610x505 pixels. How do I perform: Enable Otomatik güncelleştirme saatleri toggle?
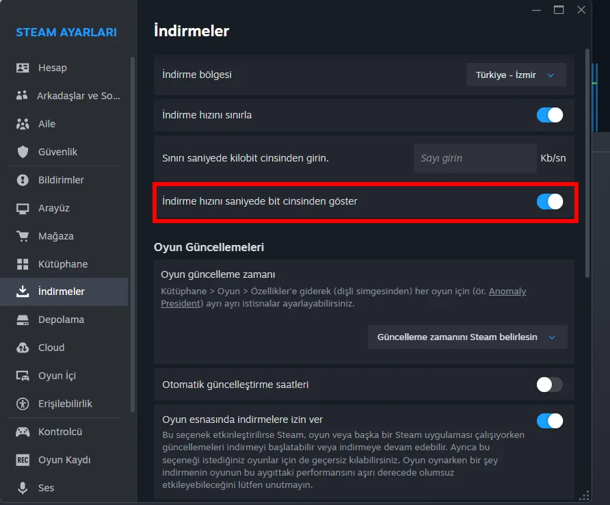[550, 385]
